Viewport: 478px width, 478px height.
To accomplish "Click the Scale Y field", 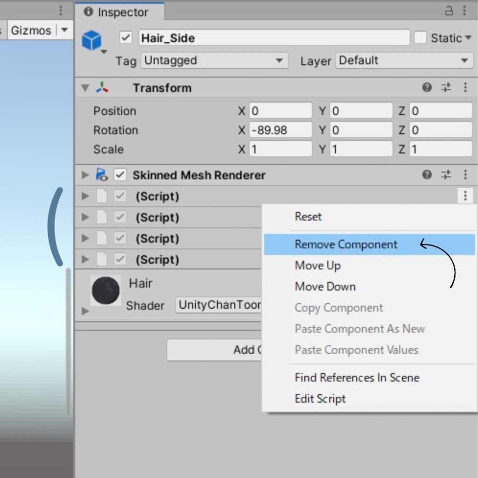I will tap(361, 149).
